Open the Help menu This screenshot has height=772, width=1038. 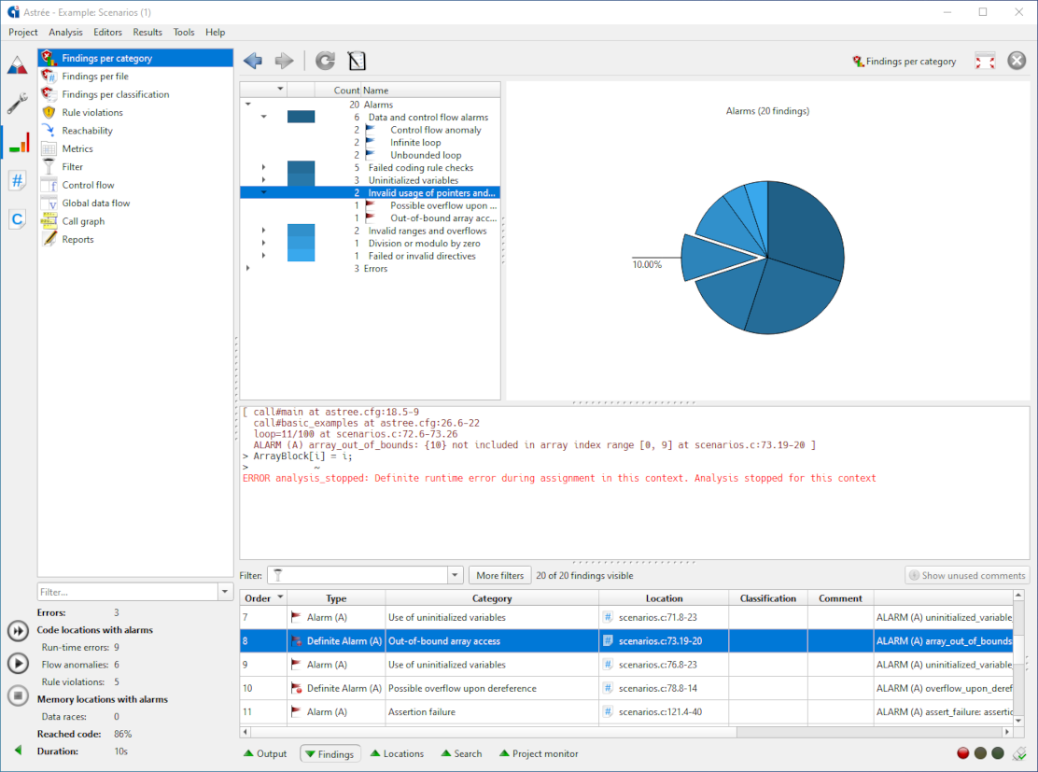click(215, 32)
